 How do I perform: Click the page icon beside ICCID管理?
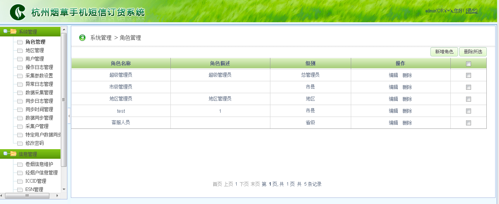click(20, 181)
